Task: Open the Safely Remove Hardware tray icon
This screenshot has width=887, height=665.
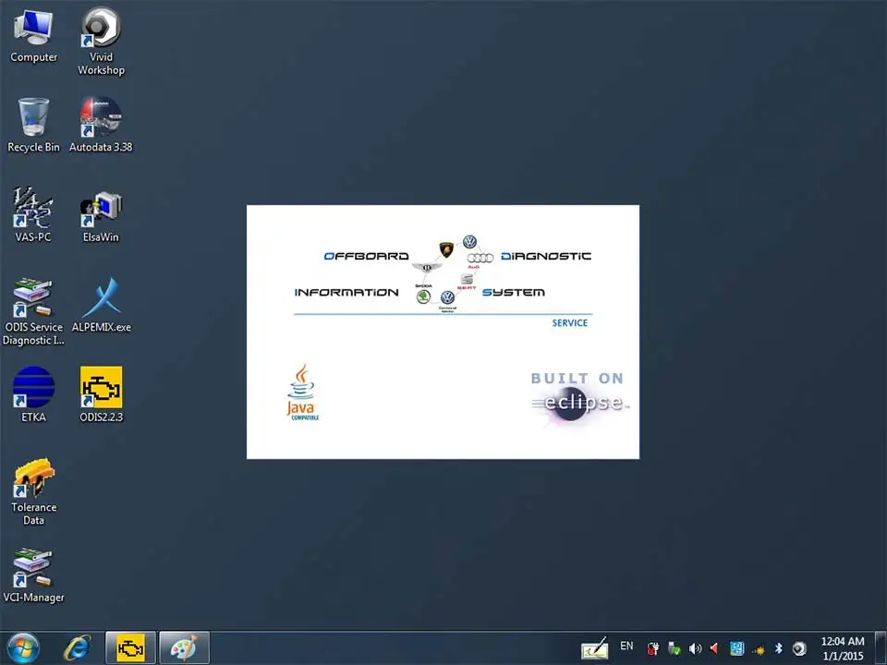Action: point(674,648)
